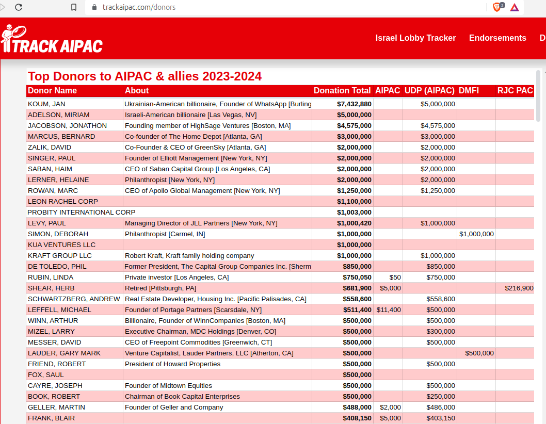This screenshot has width=546, height=424.
Task: Reload the page with the refresh icon
Action: tap(19, 7)
